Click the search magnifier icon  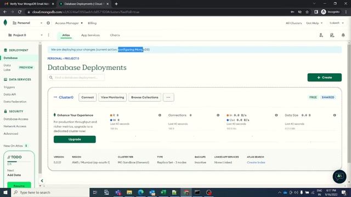pyautogui.click(x=51, y=78)
